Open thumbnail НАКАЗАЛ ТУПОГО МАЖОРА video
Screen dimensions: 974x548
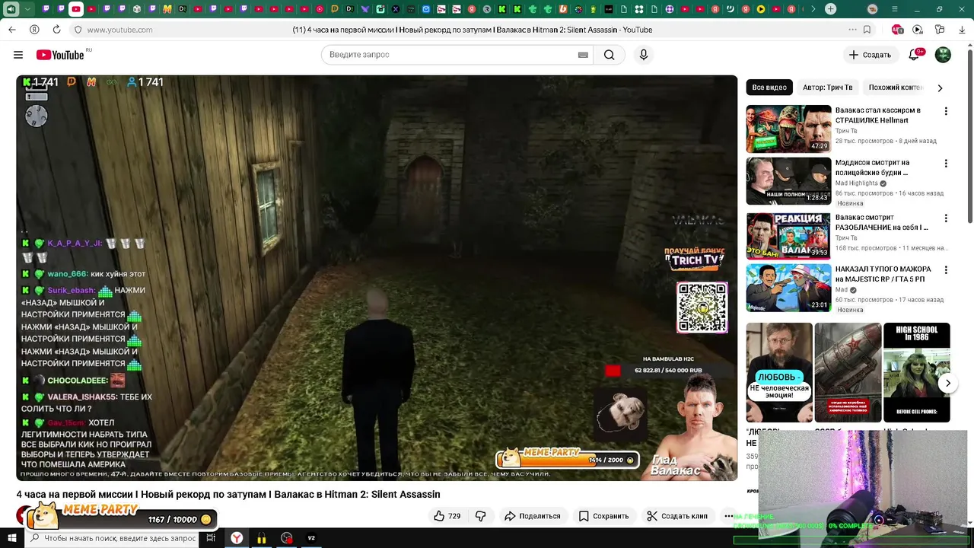pyautogui.click(x=788, y=288)
